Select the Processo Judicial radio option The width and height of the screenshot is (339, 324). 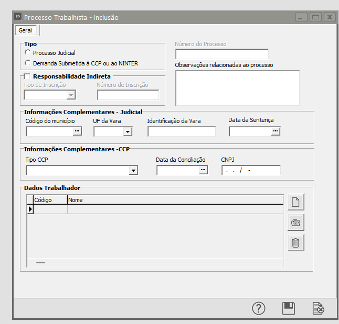[x=28, y=53]
